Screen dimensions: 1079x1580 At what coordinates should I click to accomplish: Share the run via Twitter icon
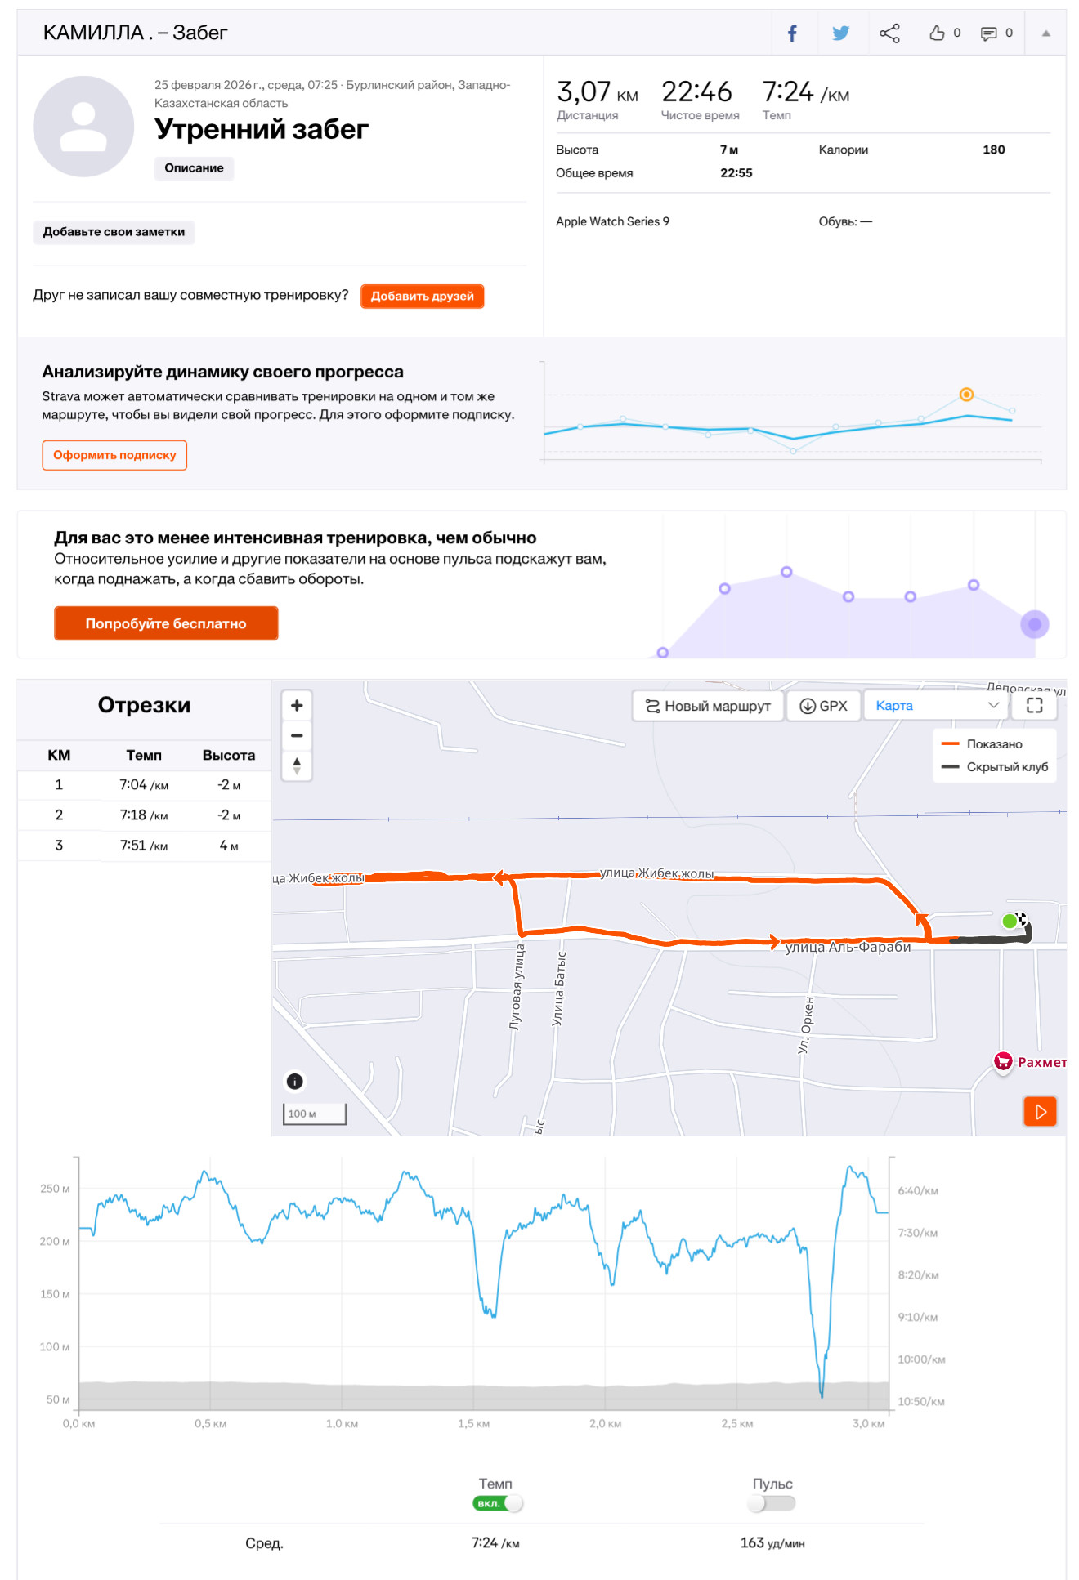(840, 33)
